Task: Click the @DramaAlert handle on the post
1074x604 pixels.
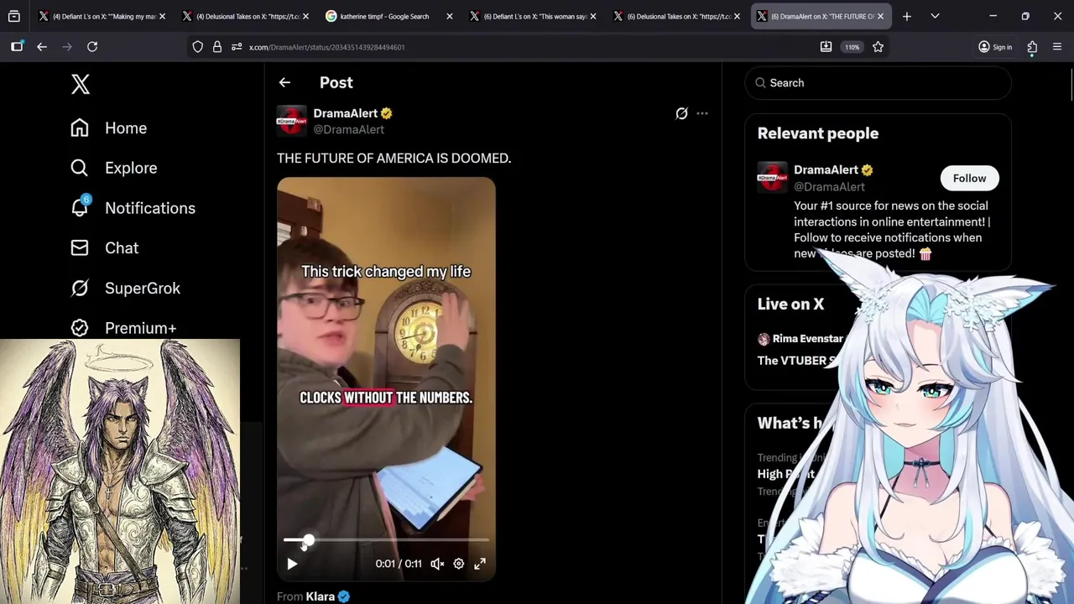Action: (349, 129)
